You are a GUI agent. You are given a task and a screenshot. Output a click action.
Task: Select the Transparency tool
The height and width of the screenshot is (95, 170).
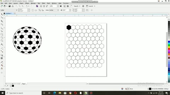point(2,58)
